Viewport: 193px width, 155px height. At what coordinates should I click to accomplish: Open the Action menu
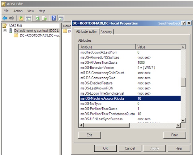tap(18, 11)
